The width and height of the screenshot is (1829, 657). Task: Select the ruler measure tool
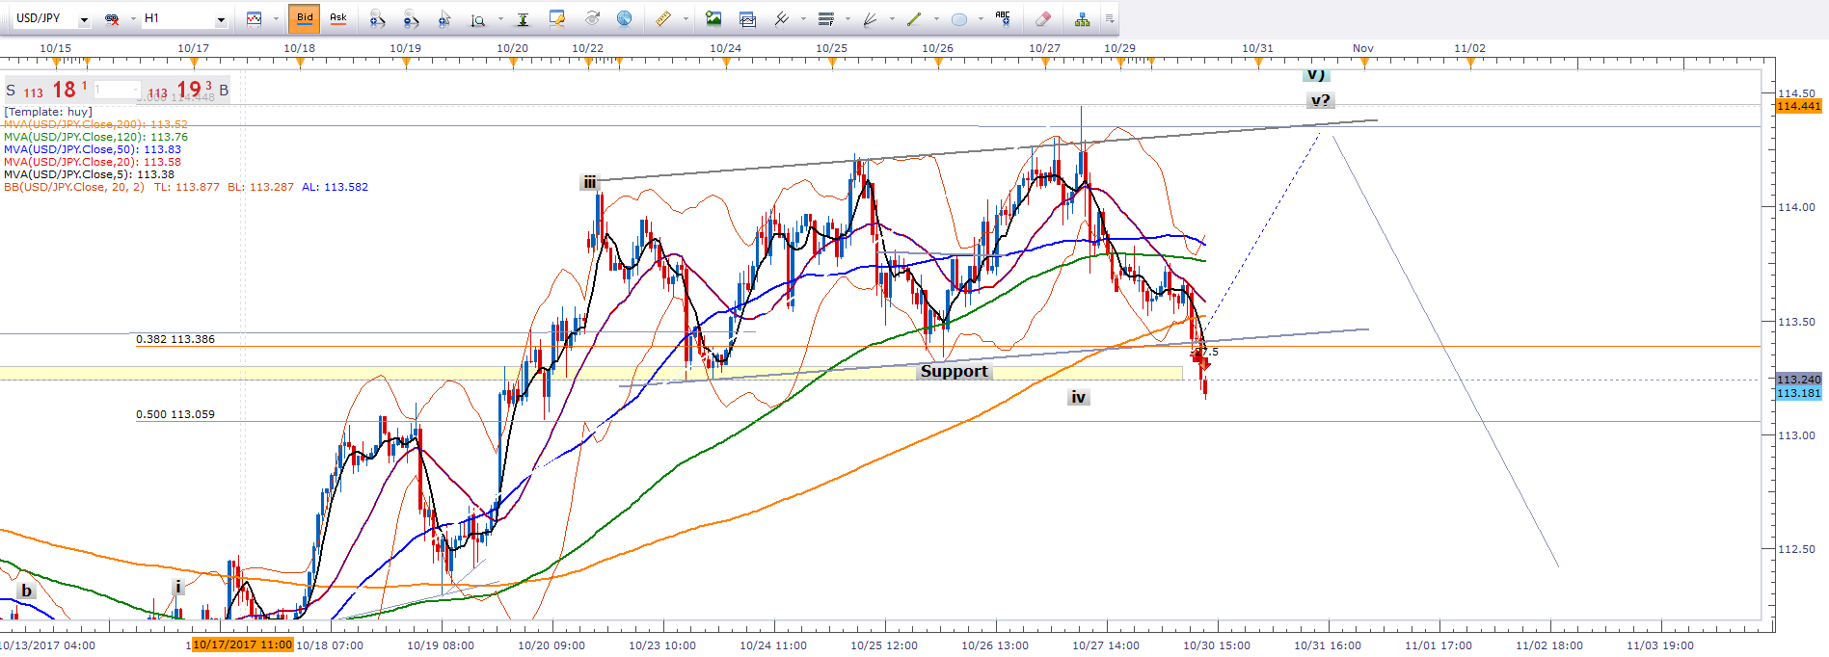point(663,18)
